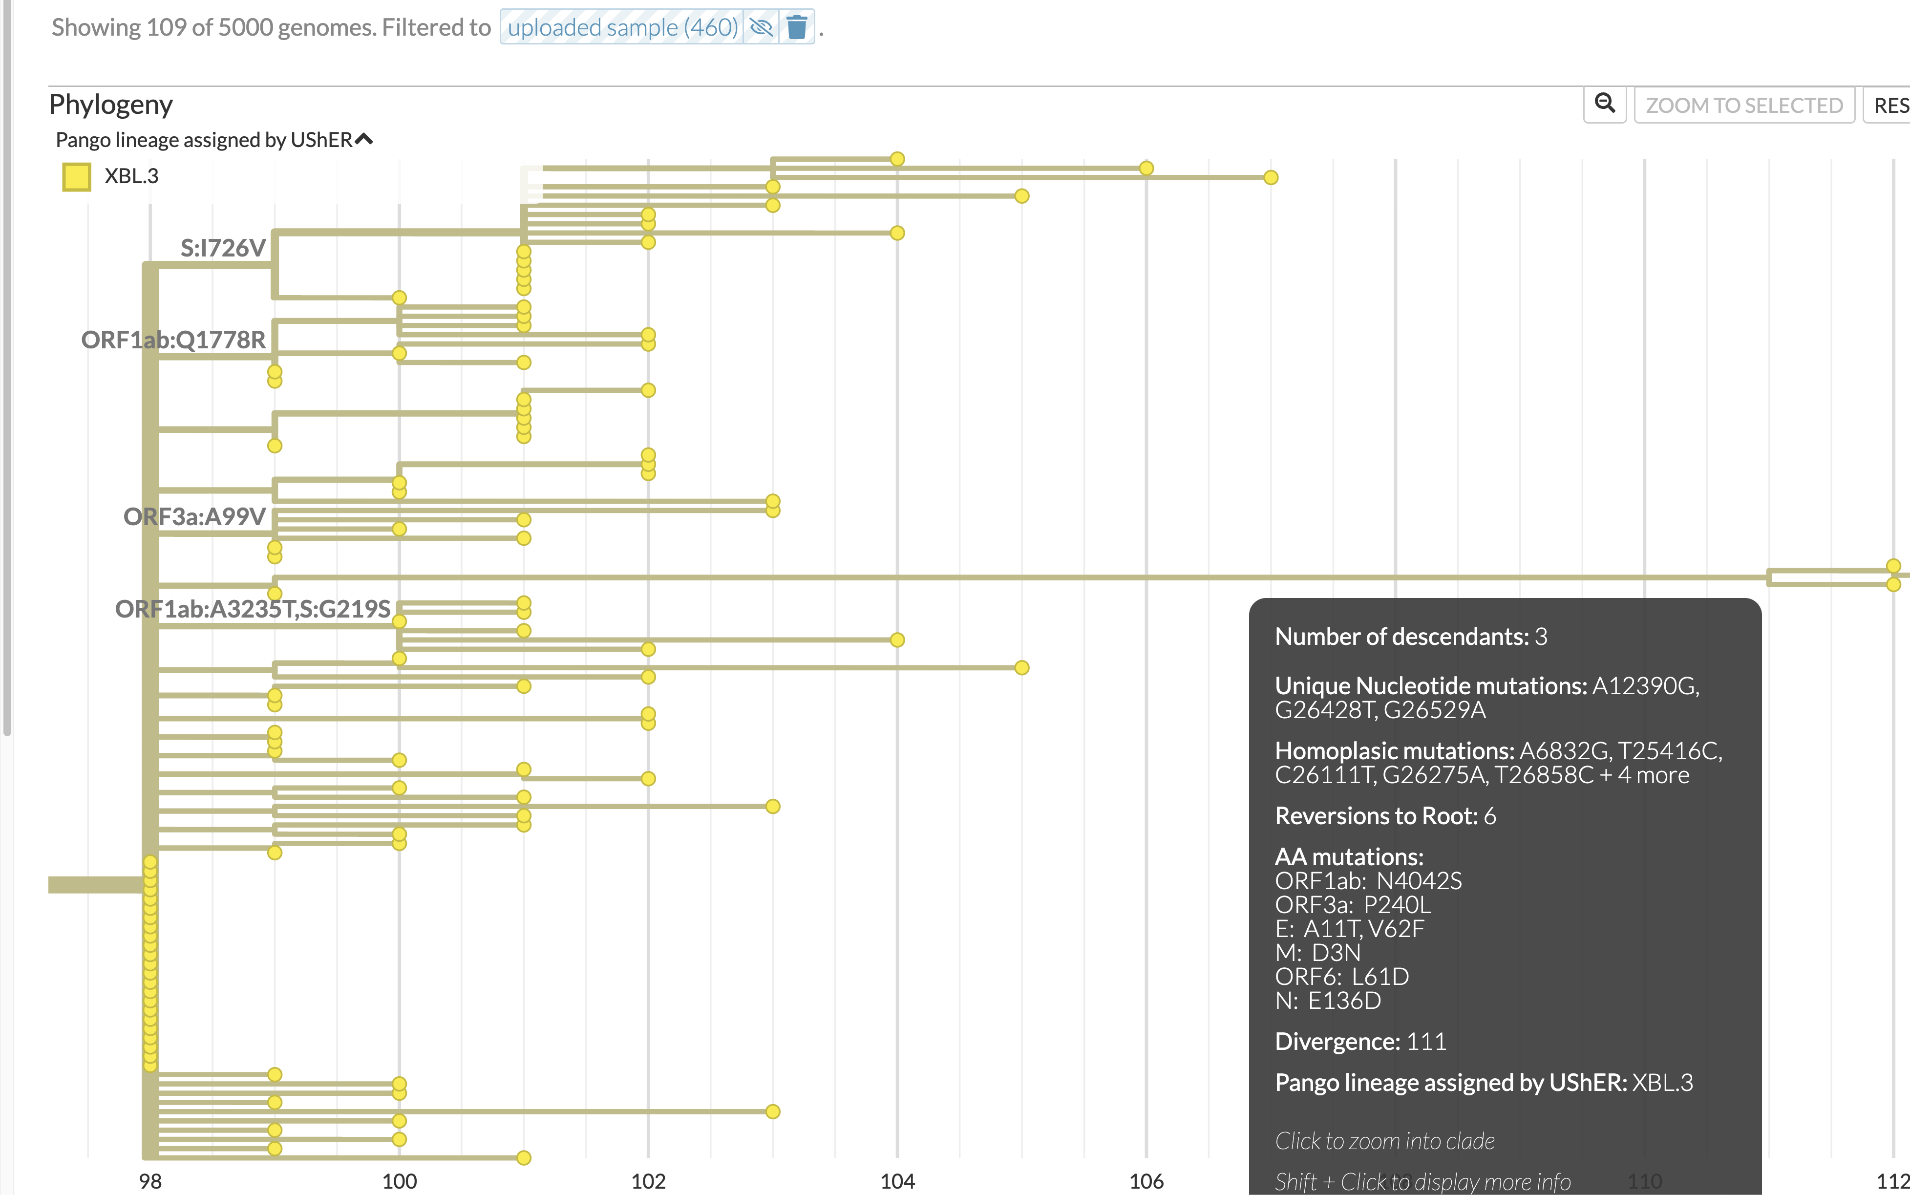Click the topmost tip node near divergence 107
Screen dimensions: 1910x1195
[1271, 178]
